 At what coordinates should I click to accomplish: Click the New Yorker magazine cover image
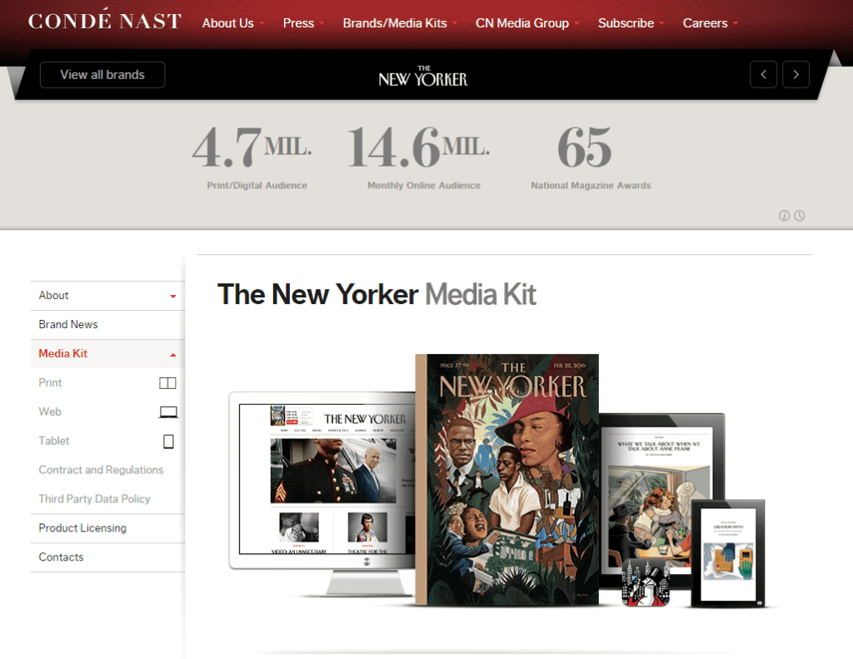click(x=507, y=480)
